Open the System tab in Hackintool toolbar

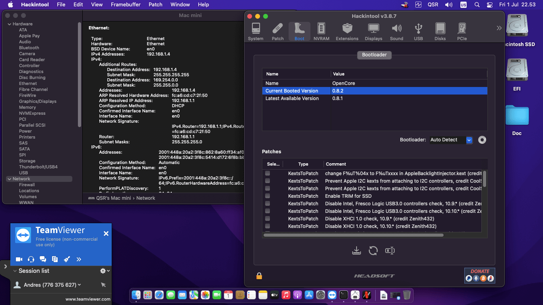point(256,32)
